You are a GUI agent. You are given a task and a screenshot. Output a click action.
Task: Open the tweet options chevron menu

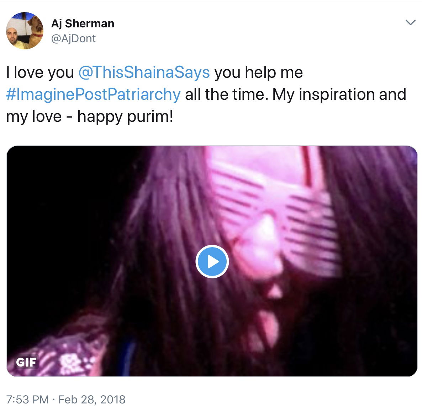pos(410,22)
